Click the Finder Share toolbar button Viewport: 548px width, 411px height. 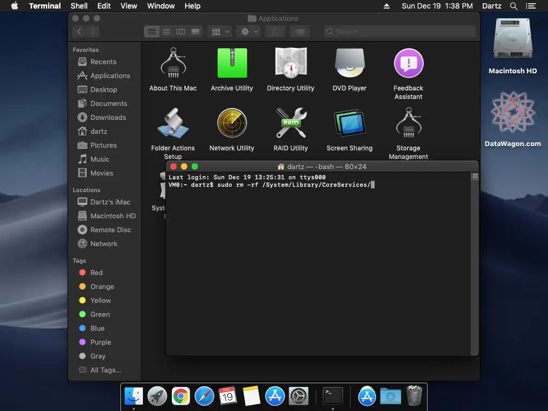coord(276,32)
